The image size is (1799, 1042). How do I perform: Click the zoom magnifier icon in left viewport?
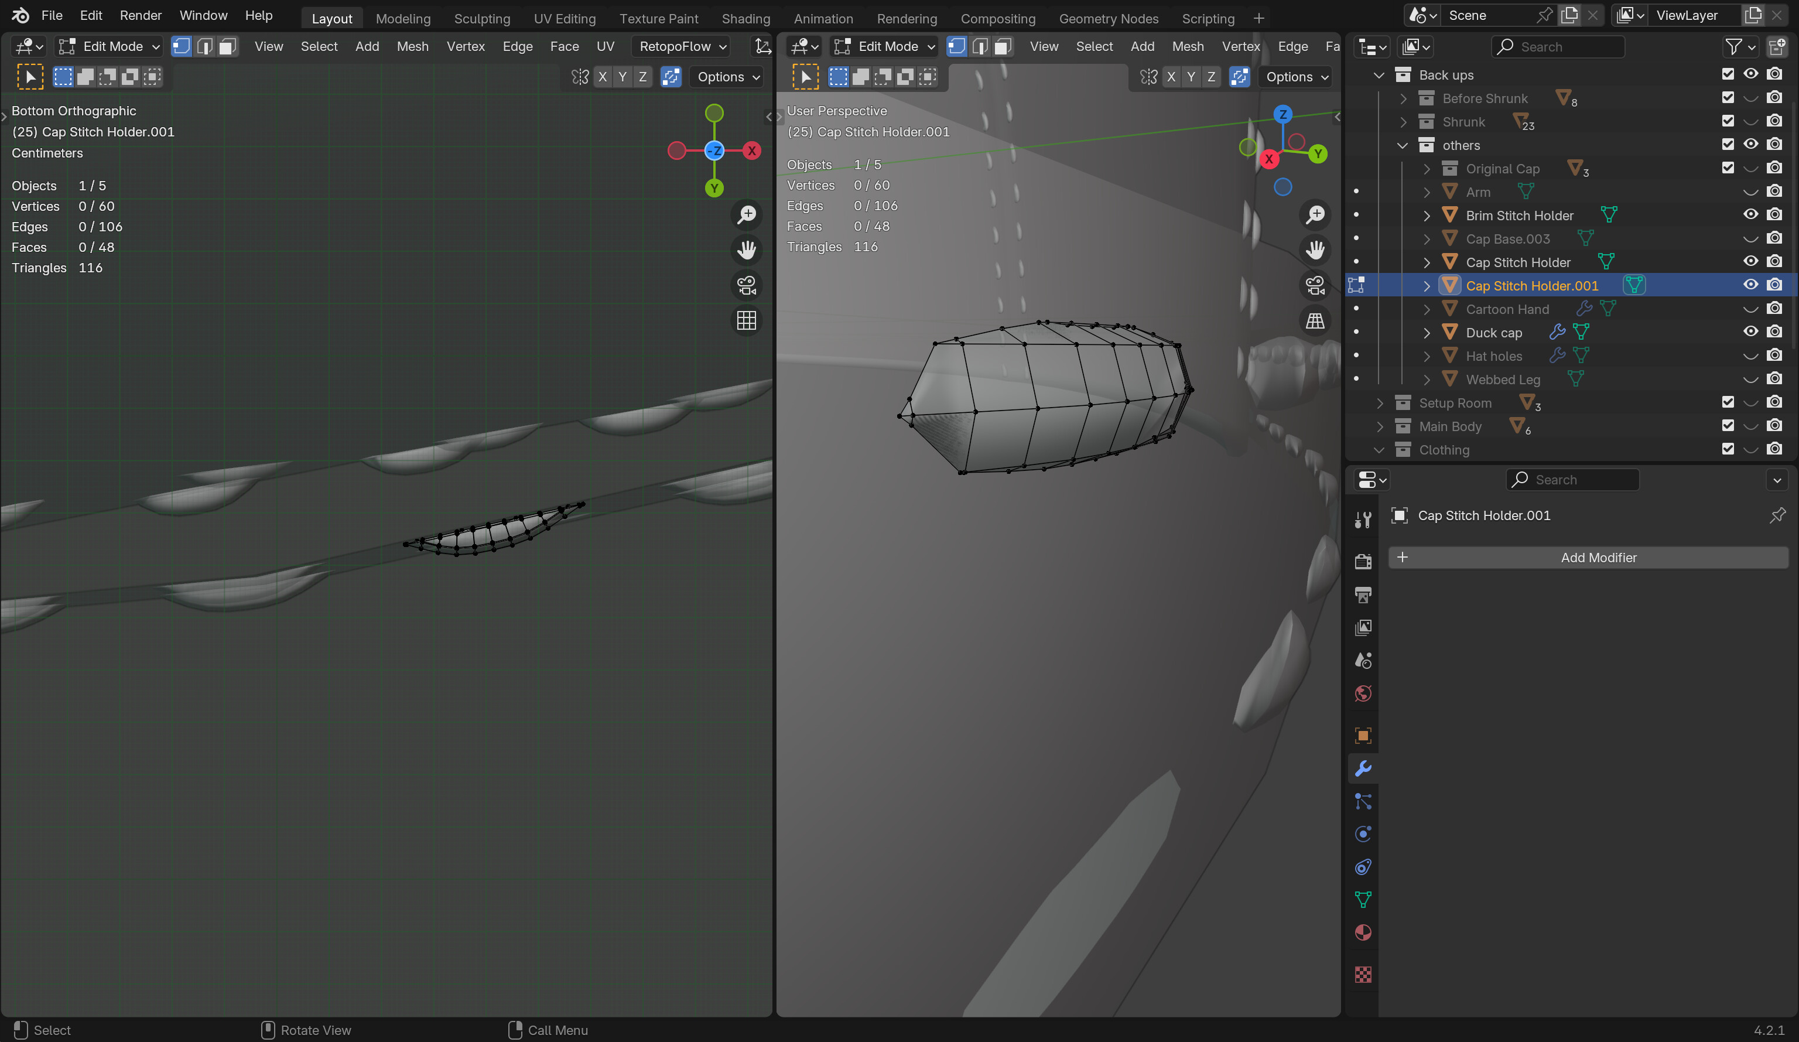746,214
